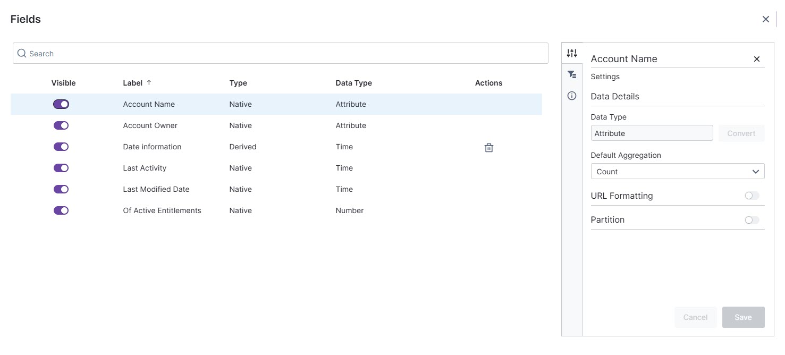This screenshot has height=355, width=785.
Task: Select the settings sliders icon in side panel
Action: 572,53
